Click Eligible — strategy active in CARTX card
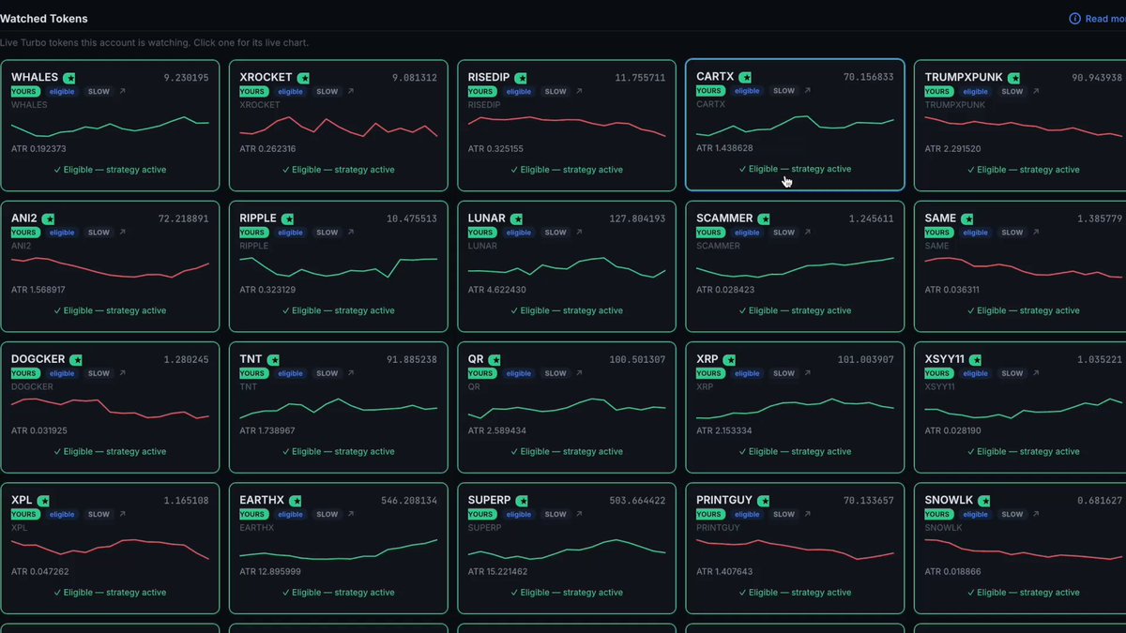 [795, 169]
